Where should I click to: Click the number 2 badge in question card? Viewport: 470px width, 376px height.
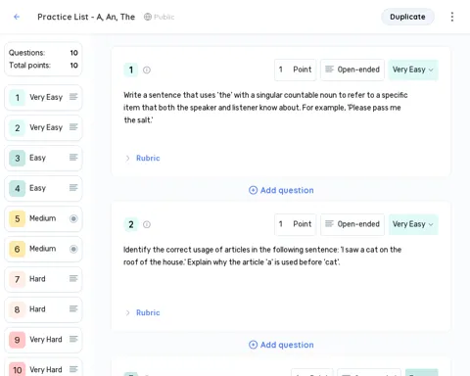pos(131,224)
